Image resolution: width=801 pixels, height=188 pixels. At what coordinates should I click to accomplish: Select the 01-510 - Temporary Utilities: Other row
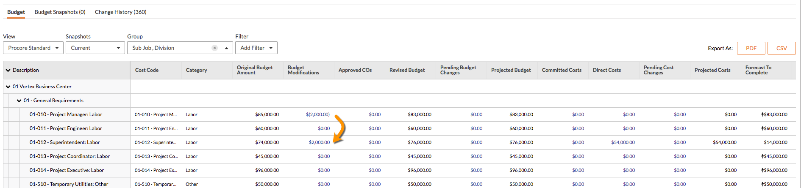(x=69, y=184)
